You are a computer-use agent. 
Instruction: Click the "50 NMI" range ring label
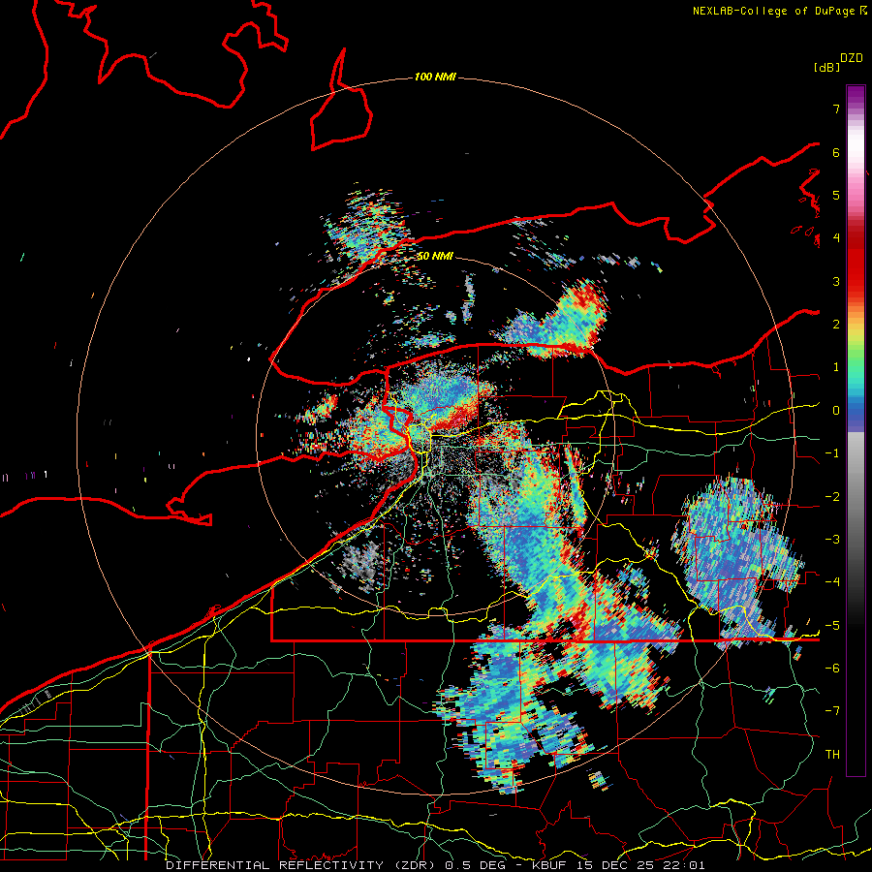[x=435, y=256]
